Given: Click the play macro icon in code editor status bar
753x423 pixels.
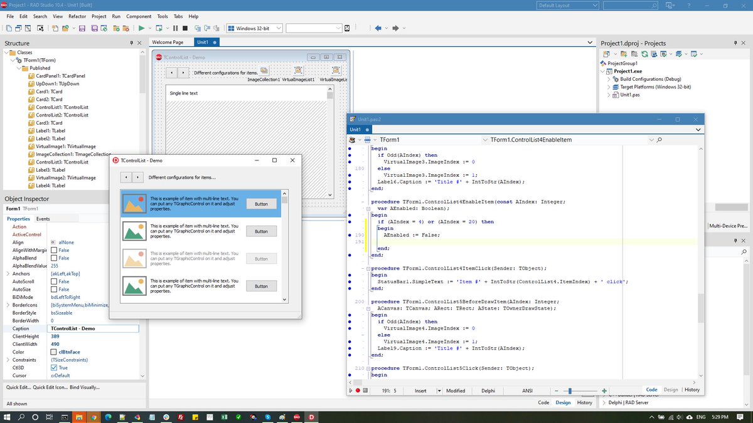Looking at the screenshot, I should point(351,390).
